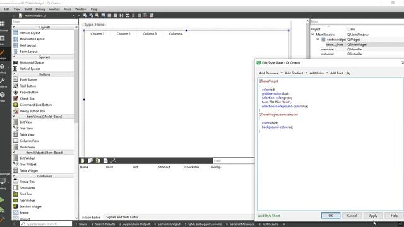404x227 pixels.
Task: Collapse the Containers category
Action: click(14, 176)
